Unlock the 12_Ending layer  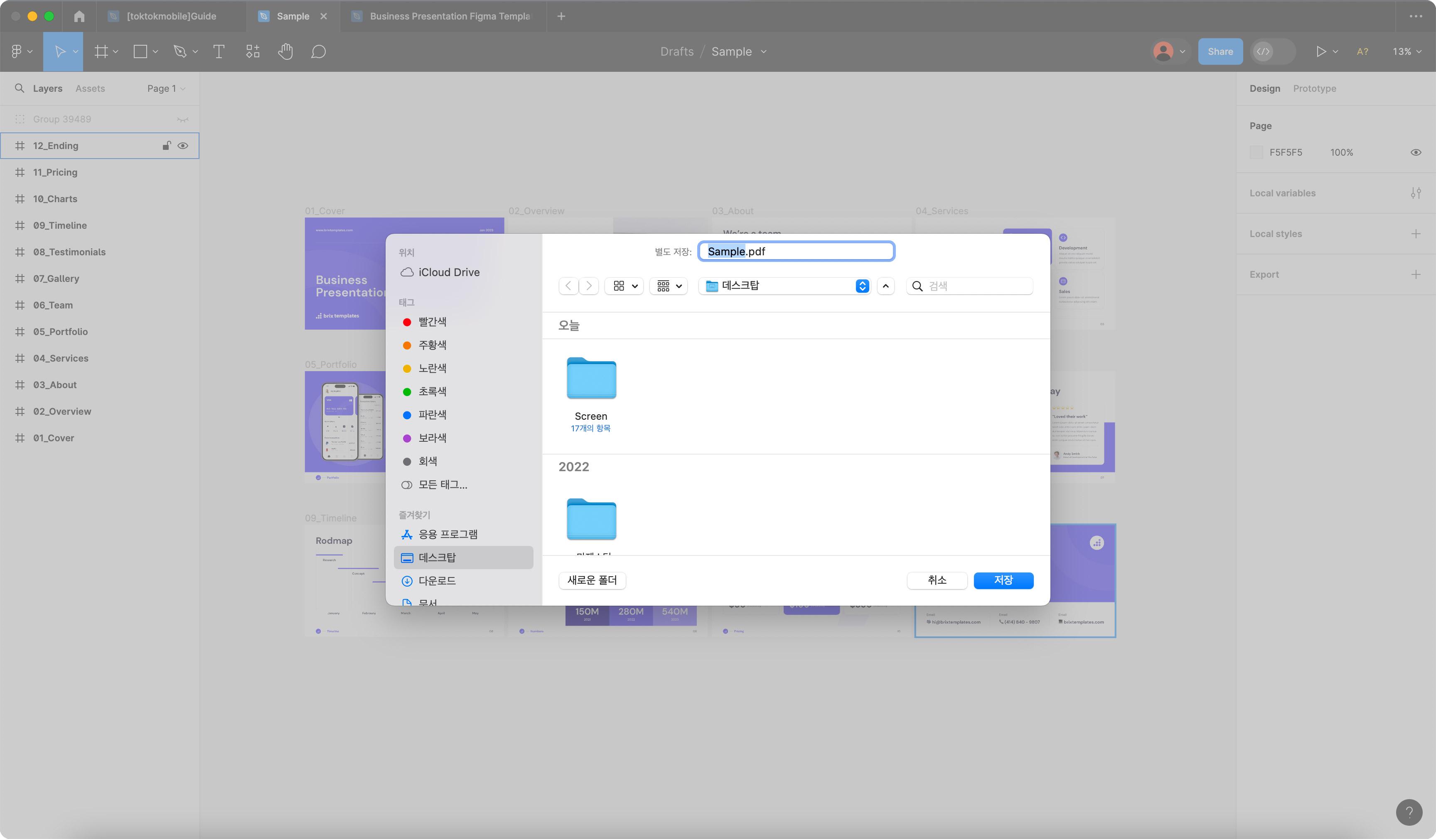coord(166,146)
